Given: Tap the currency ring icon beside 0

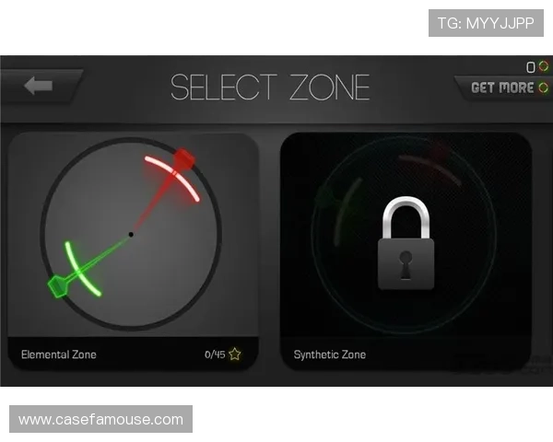Looking at the screenshot, I should click(544, 66).
